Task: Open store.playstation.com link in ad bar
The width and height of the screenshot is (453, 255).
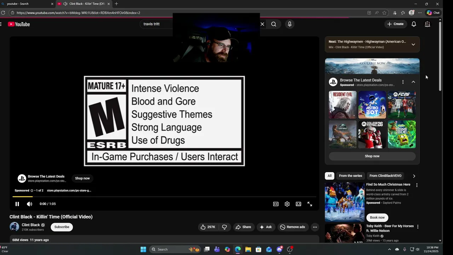Action: tap(69, 191)
